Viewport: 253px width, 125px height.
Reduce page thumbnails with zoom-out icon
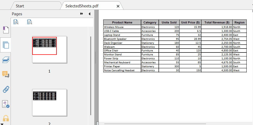click(x=30, y=22)
